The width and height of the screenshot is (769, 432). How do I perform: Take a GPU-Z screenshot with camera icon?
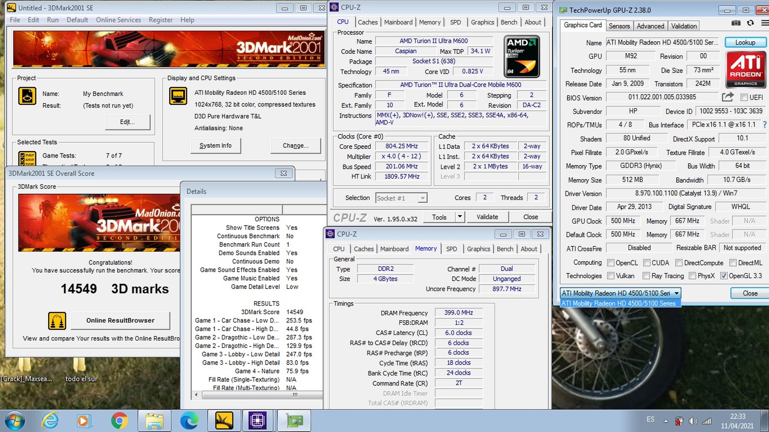736,23
